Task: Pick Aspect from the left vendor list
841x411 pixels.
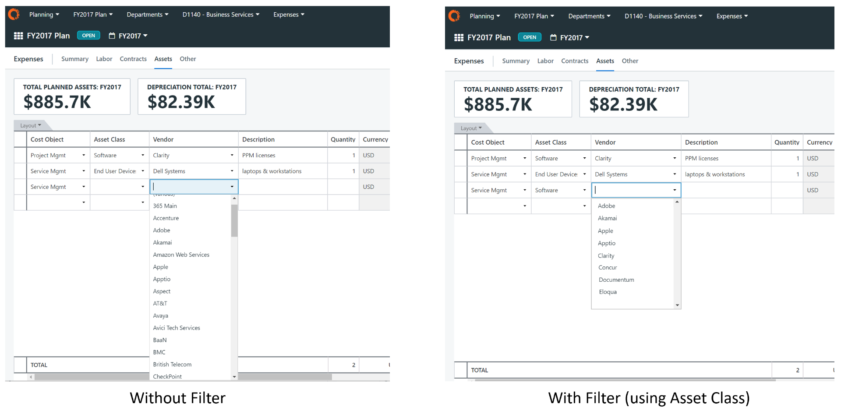Action: [162, 291]
